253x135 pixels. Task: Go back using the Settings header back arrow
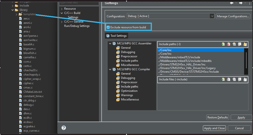pyautogui.click(x=231, y=3)
